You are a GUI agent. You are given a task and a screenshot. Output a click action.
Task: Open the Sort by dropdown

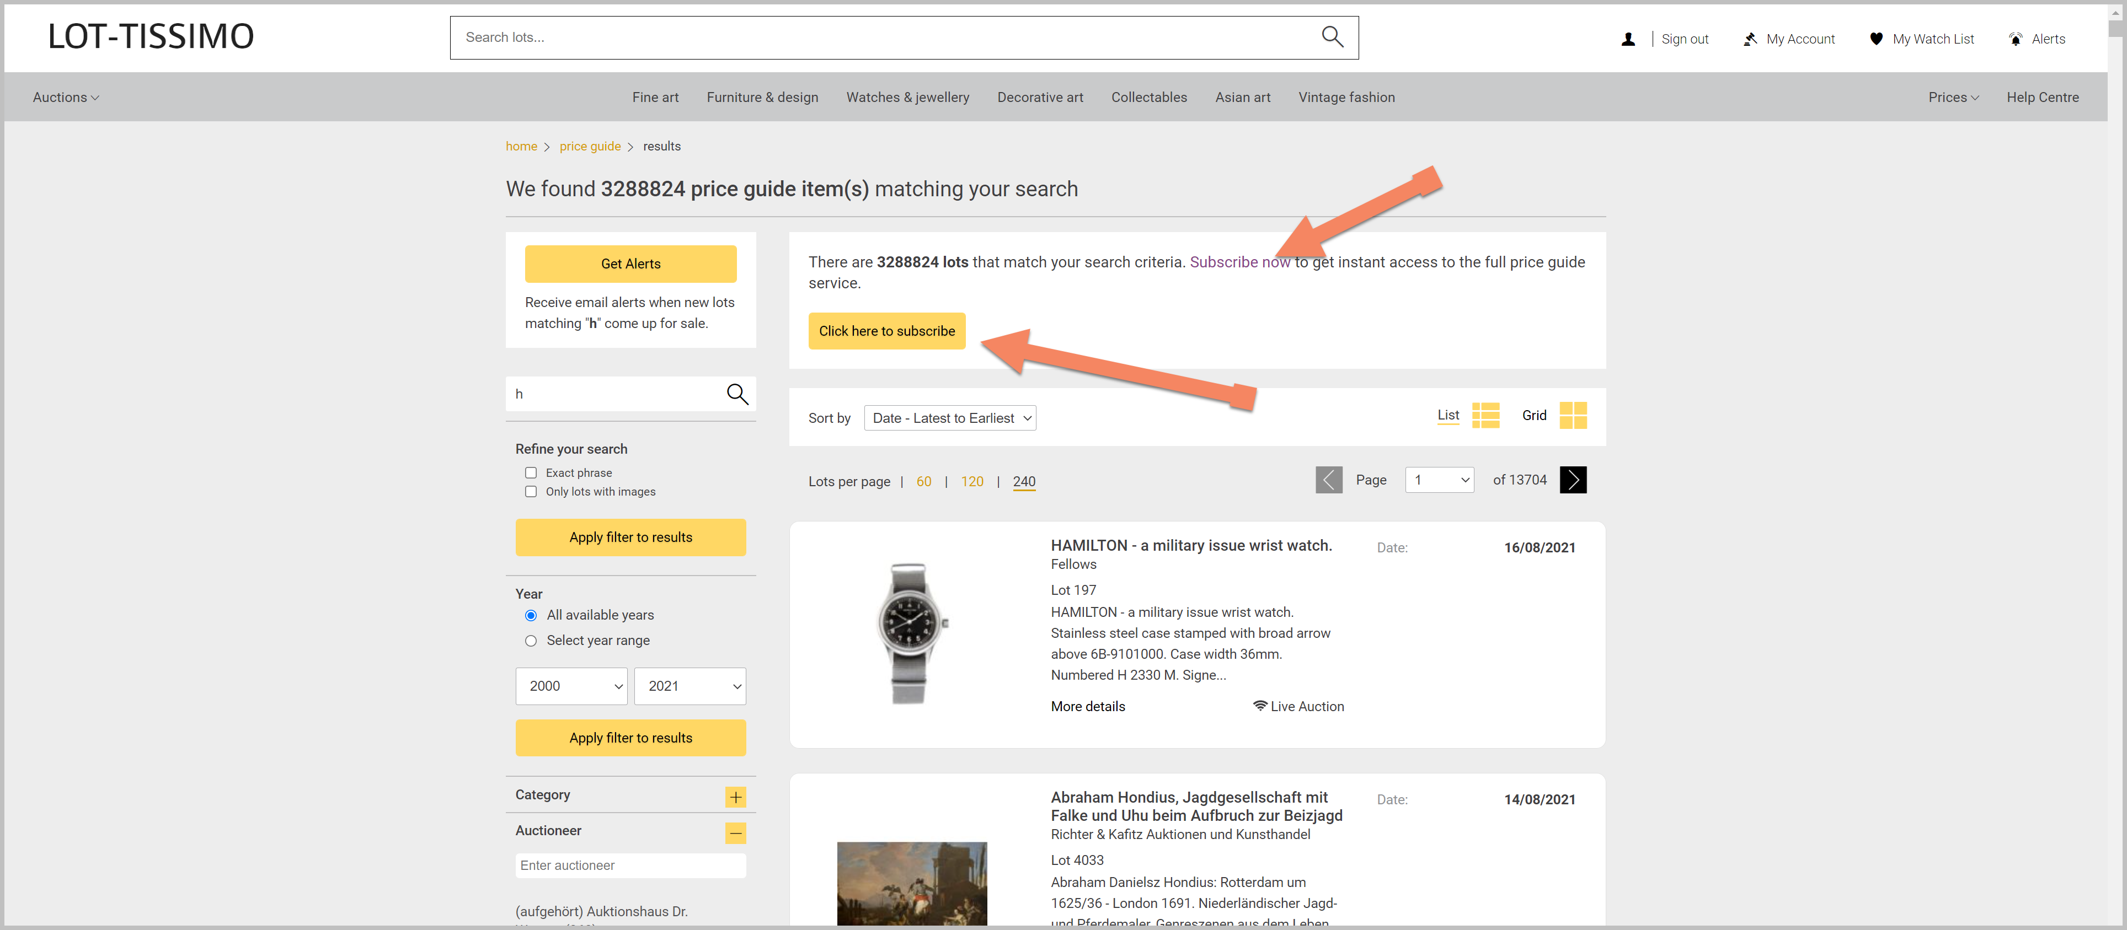click(x=949, y=418)
